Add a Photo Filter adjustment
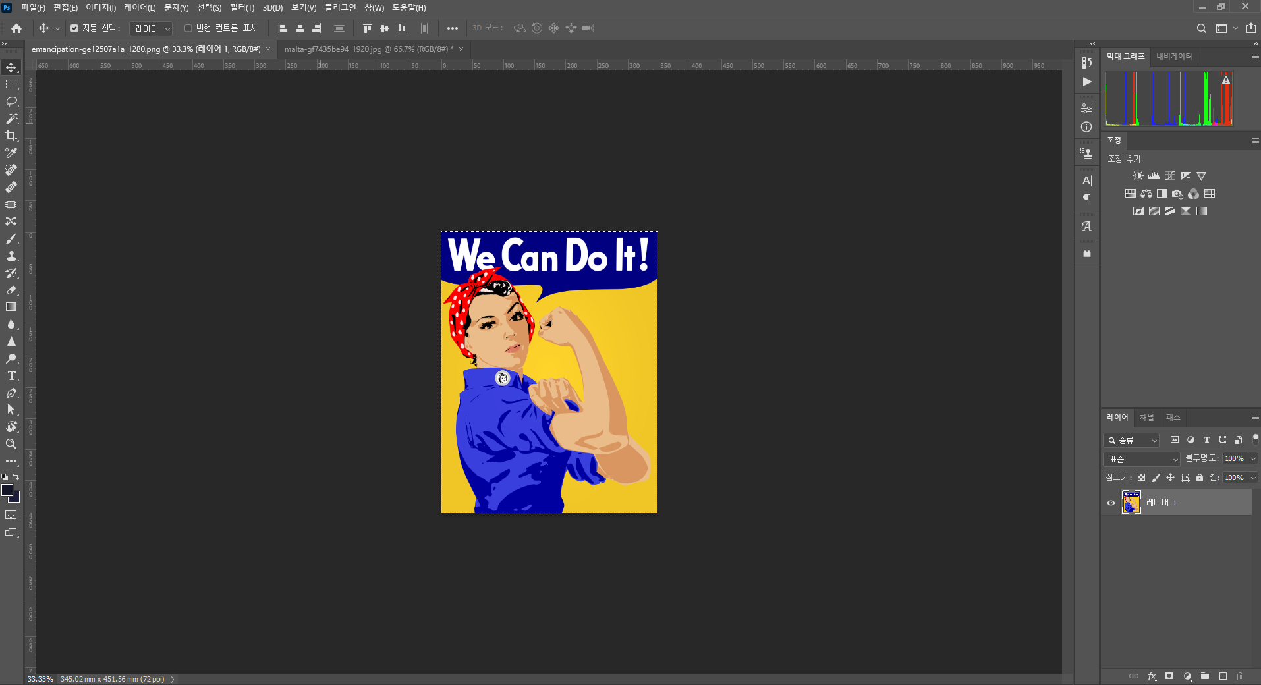The image size is (1261, 685). (x=1178, y=194)
